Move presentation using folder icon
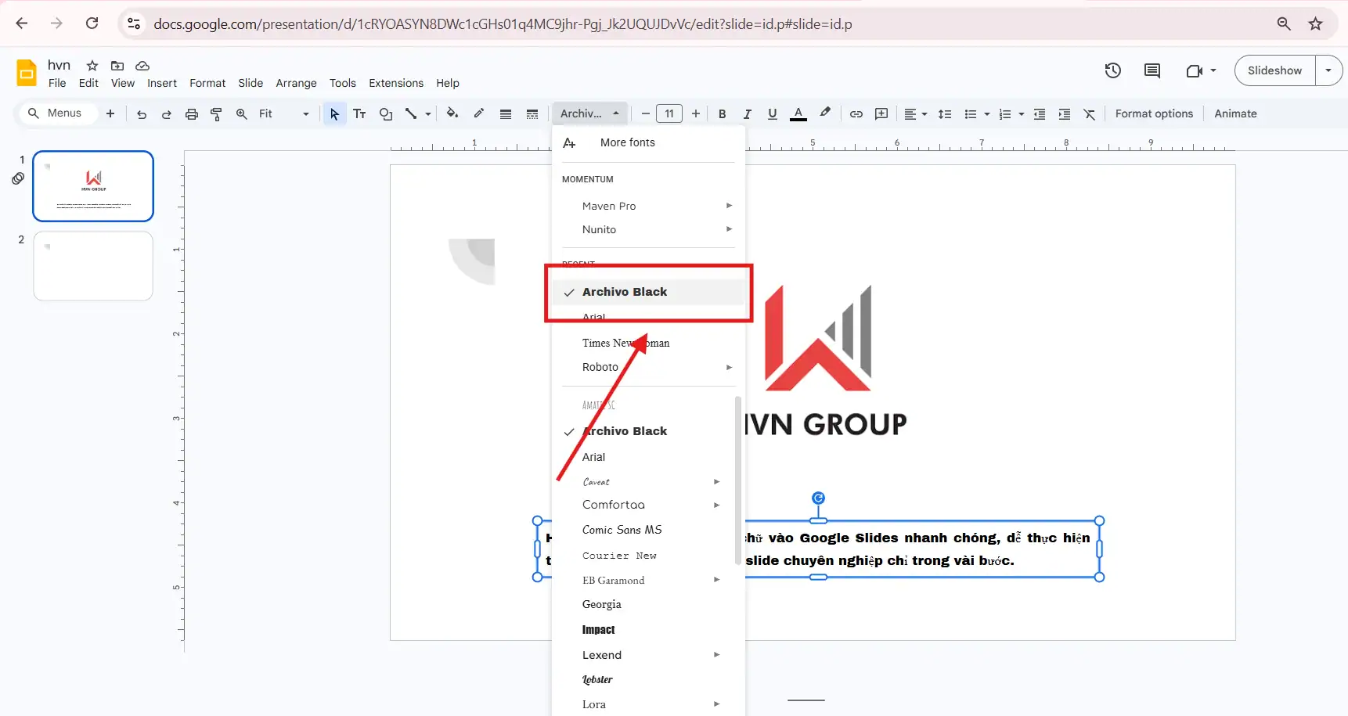Screen dimensions: 1348x716 [x=117, y=66]
